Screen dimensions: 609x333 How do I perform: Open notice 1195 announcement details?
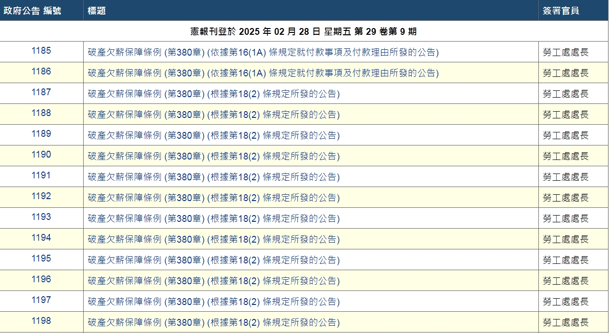(x=213, y=260)
